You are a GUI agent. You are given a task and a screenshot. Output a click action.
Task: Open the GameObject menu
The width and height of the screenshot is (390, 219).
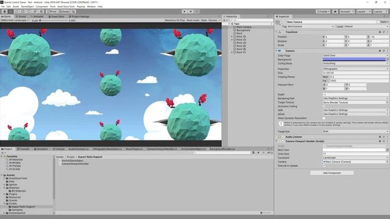pyautogui.click(x=27, y=7)
